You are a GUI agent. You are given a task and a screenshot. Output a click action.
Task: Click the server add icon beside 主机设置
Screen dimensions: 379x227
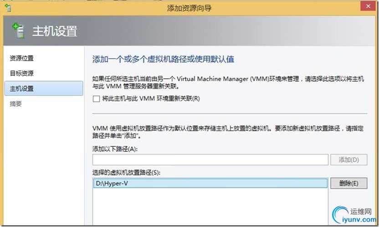click(18, 30)
